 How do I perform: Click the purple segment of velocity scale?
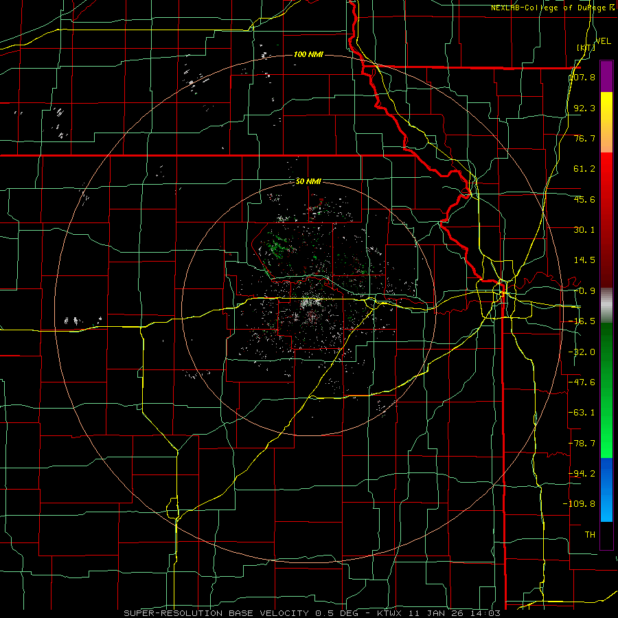tap(606, 76)
